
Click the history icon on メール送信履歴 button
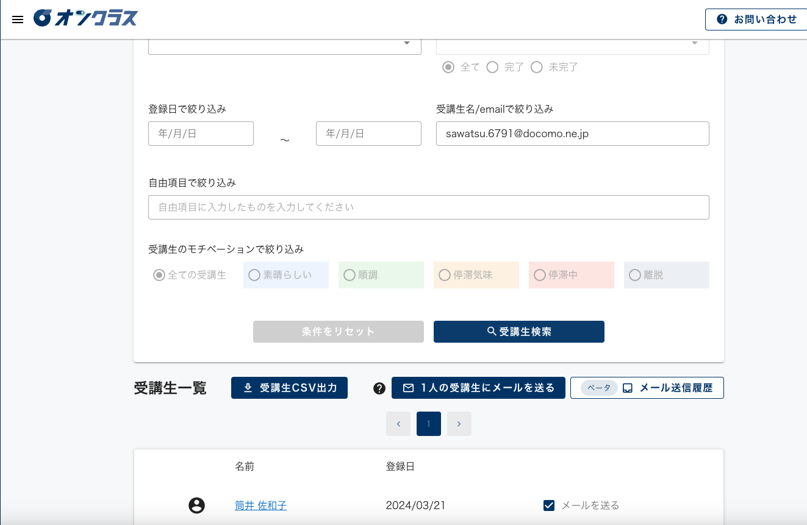[627, 387]
